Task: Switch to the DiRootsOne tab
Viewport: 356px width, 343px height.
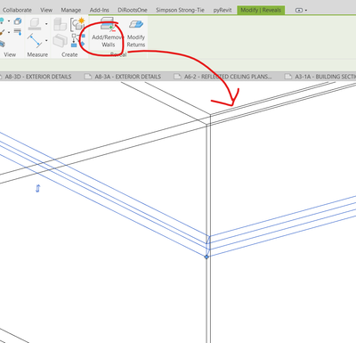Action: (x=133, y=10)
